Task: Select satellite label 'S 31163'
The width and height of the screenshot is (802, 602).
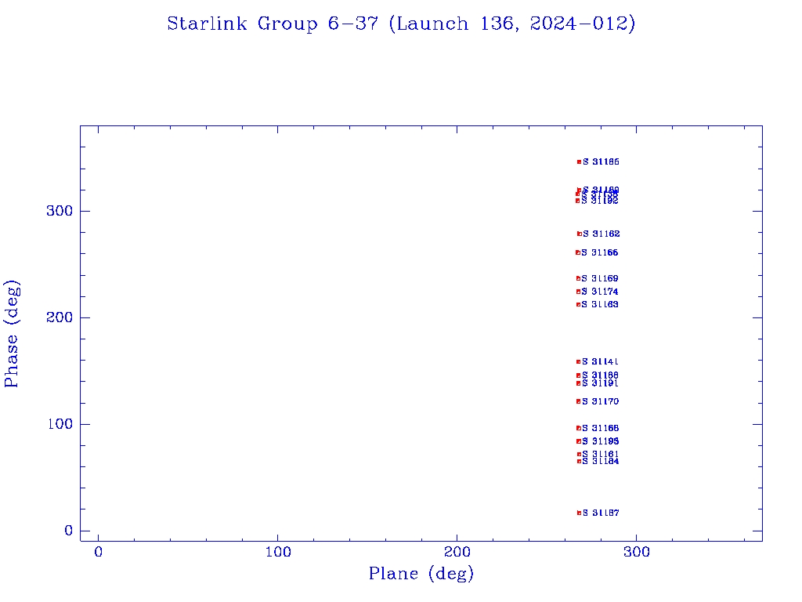Action: click(x=600, y=305)
